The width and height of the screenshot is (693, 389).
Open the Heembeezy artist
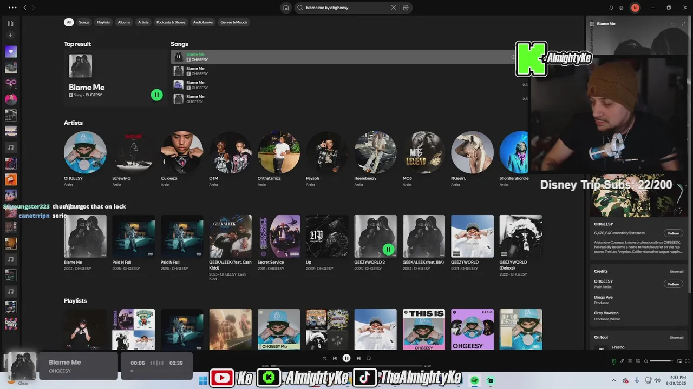point(375,152)
